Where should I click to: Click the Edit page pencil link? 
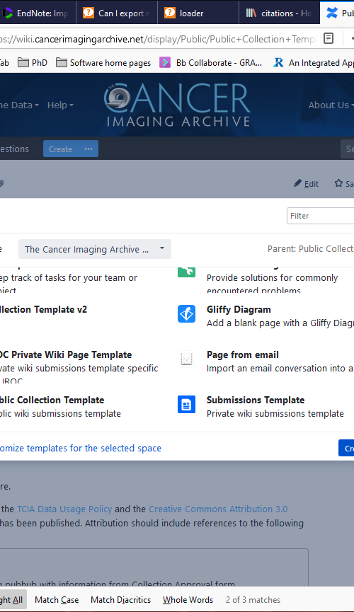[306, 183]
